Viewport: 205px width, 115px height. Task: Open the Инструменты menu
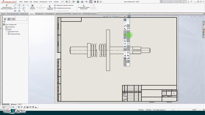43,2
